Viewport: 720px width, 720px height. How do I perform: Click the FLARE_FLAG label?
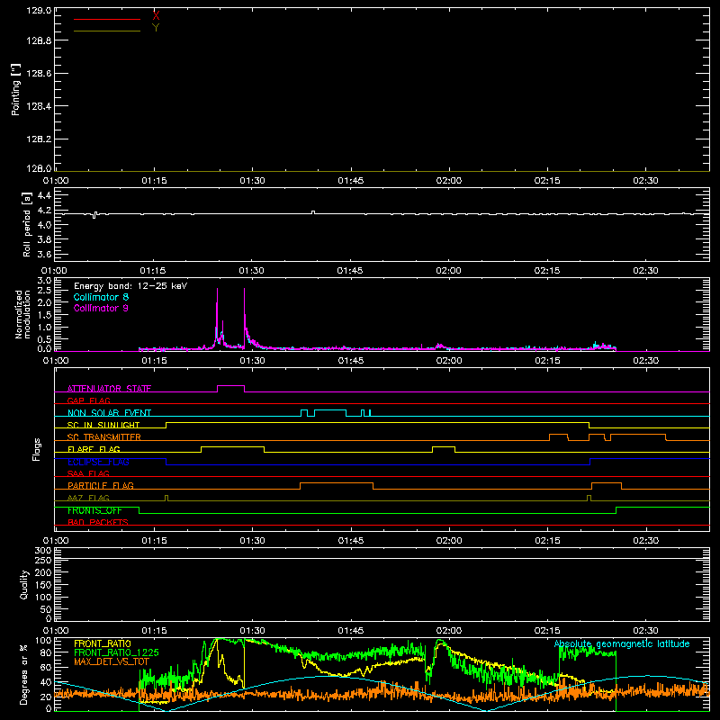[94, 449]
